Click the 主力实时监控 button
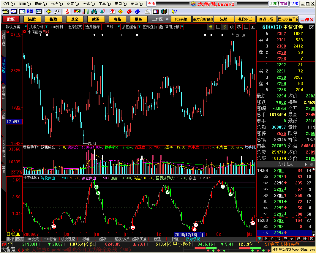 (203, 19)
